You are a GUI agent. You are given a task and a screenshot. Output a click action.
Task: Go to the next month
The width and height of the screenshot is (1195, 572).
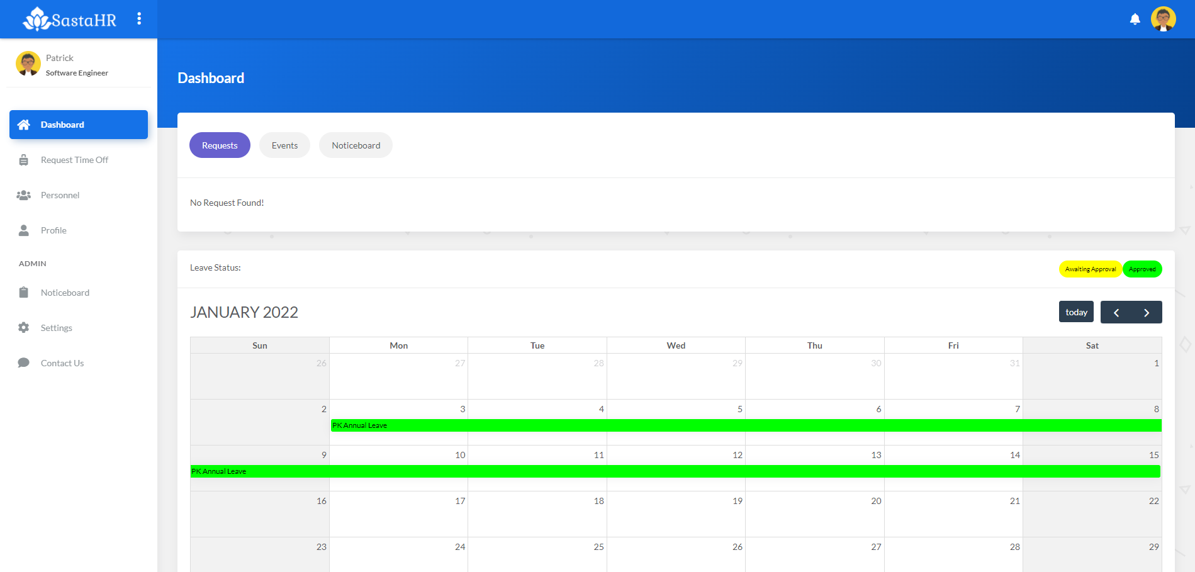(1147, 312)
